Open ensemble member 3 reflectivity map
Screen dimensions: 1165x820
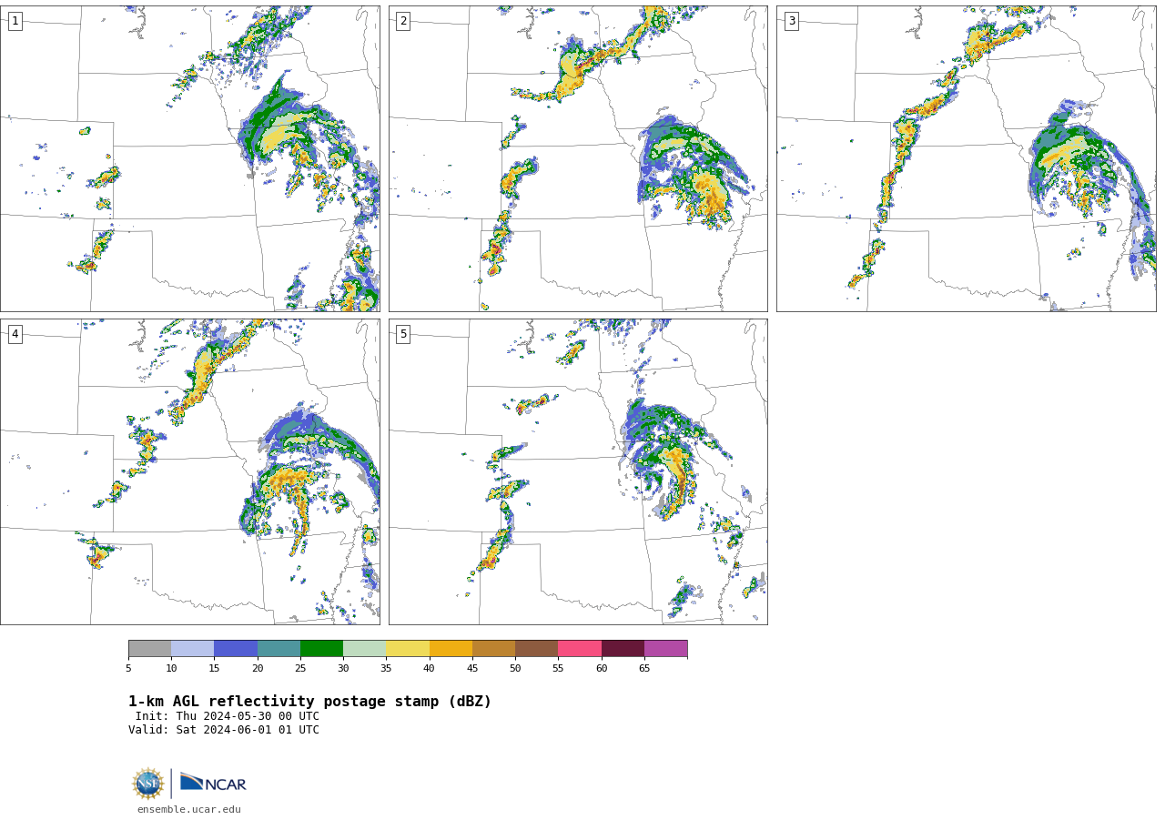(966, 158)
